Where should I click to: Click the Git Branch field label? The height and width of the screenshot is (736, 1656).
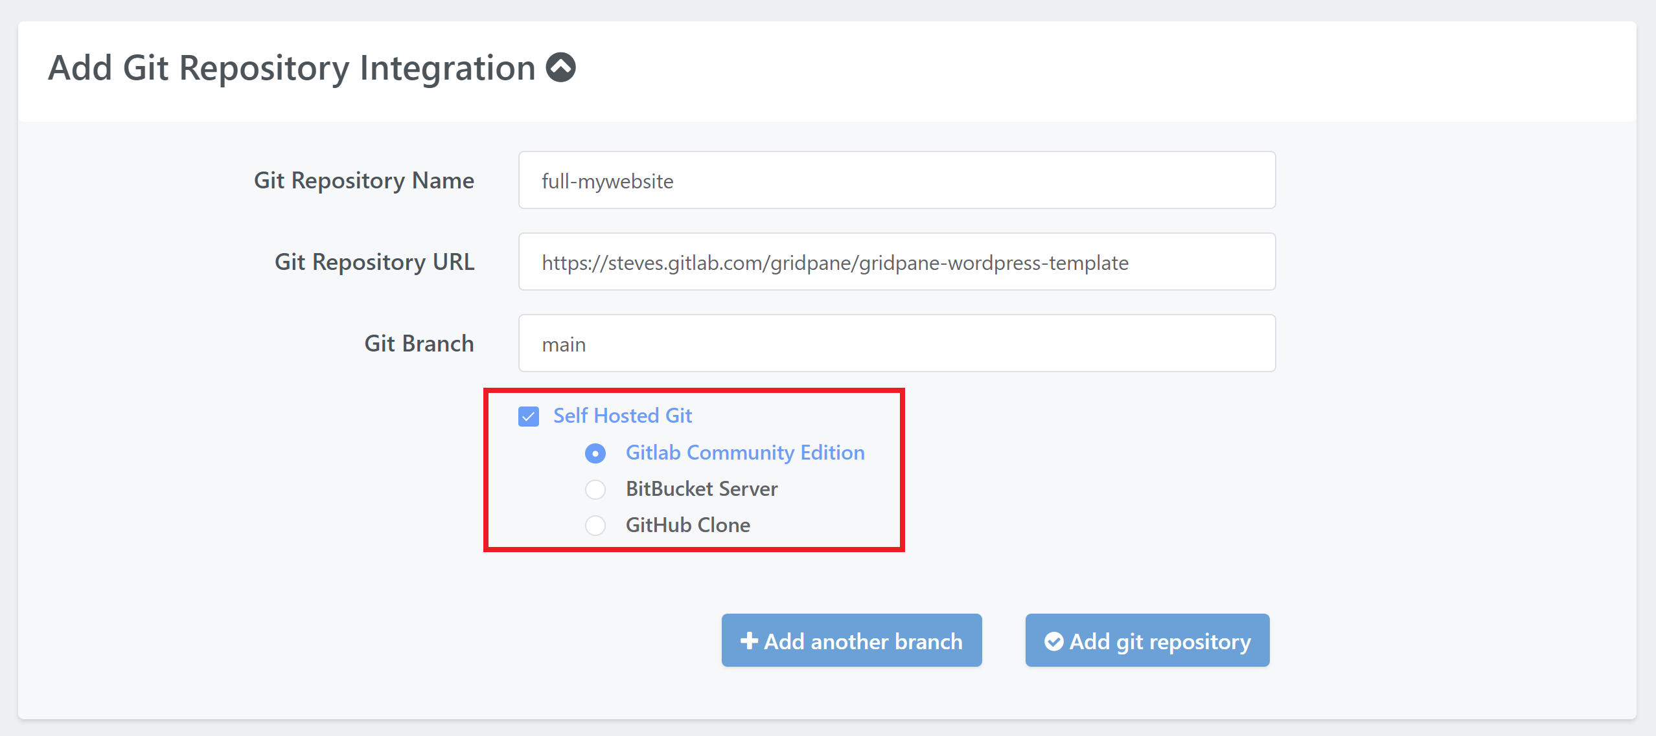coord(419,344)
